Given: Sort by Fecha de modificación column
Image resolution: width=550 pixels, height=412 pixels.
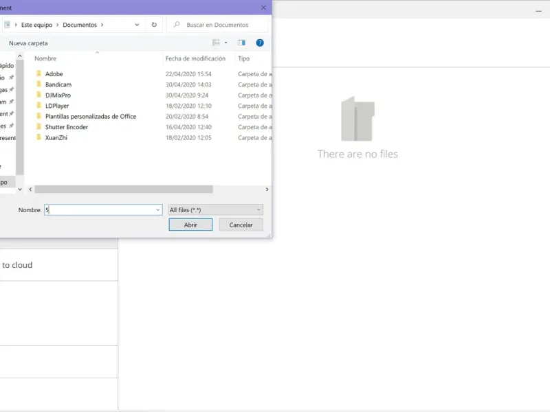Looking at the screenshot, I should pos(195,58).
